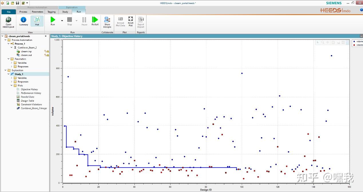Click the save icon in quick access toolbar
The image size is (363, 192).
tap(17, 3)
